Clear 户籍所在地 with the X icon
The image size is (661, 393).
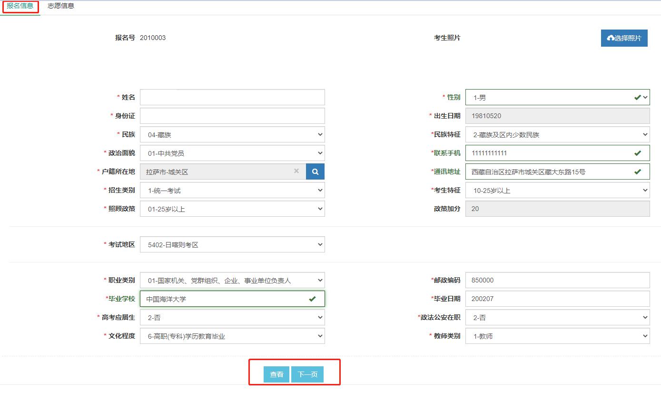[x=296, y=171]
